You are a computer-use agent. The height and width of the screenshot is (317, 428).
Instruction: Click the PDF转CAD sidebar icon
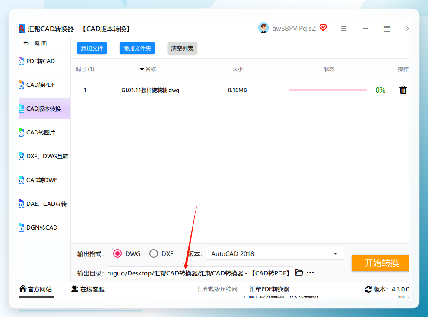point(21,61)
